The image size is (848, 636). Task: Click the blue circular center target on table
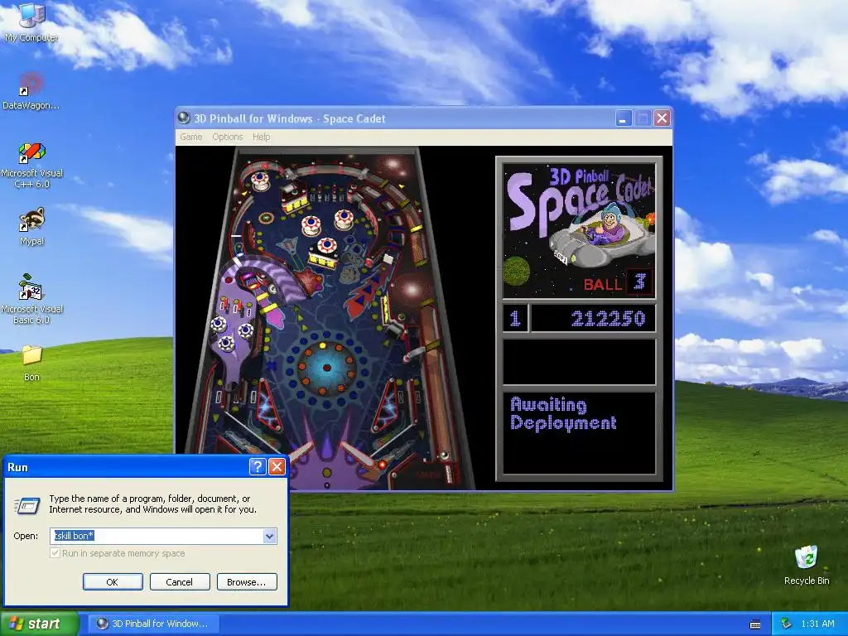point(326,368)
